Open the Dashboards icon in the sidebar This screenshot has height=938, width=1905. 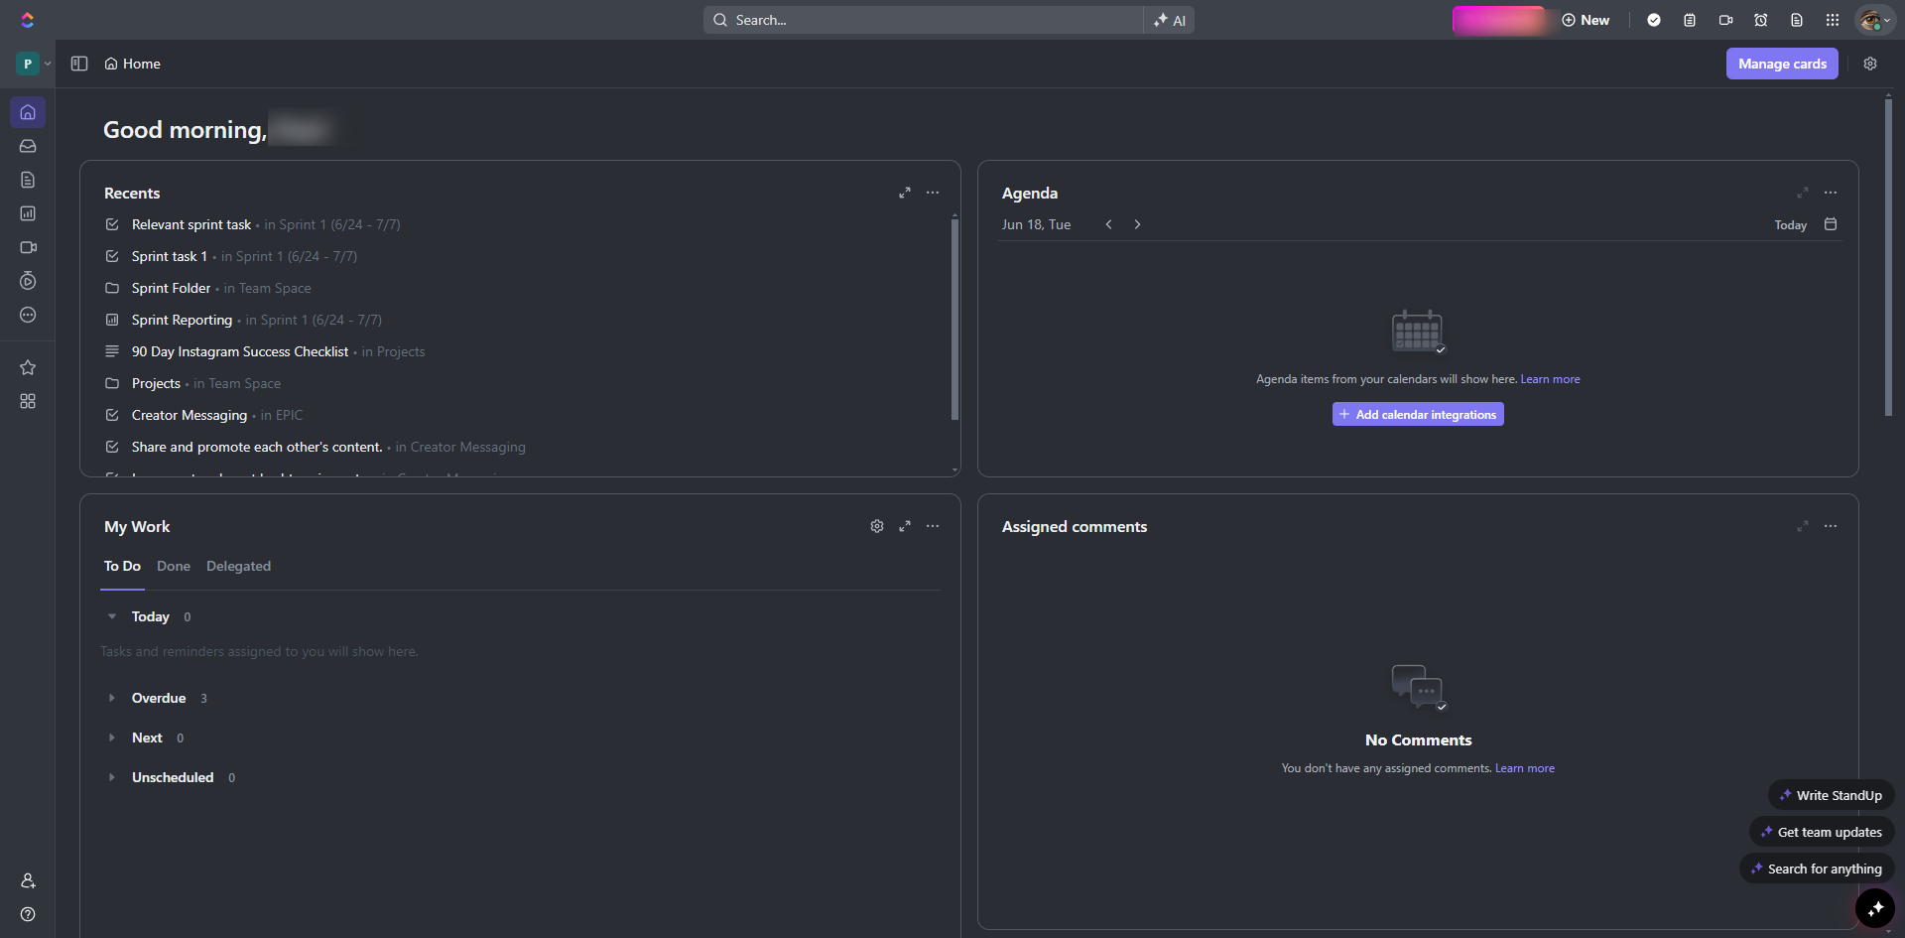click(x=28, y=213)
